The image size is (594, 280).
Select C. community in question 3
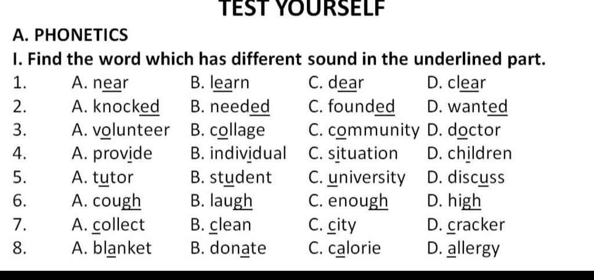click(364, 130)
